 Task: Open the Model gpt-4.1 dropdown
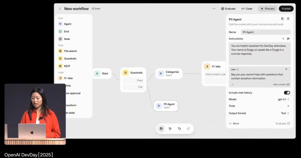[283, 99]
